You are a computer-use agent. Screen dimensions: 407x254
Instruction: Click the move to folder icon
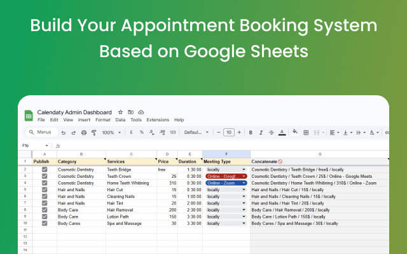(x=130, y=112)
